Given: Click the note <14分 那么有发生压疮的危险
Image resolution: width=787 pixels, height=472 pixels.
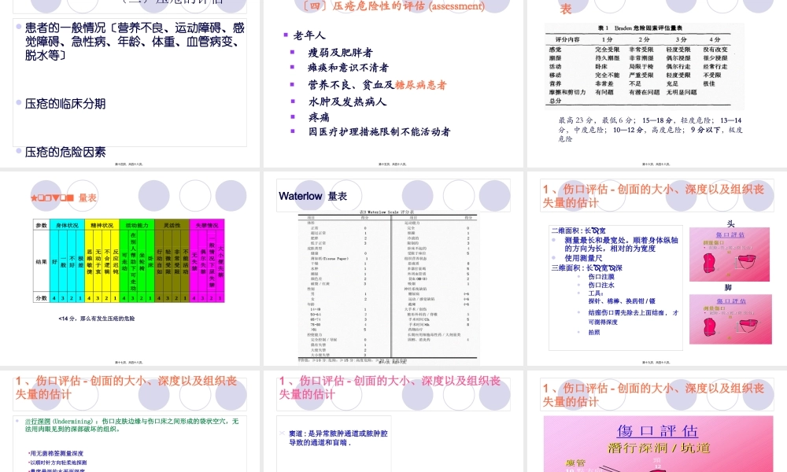Looking at the screenshot, I should [96, 319].
